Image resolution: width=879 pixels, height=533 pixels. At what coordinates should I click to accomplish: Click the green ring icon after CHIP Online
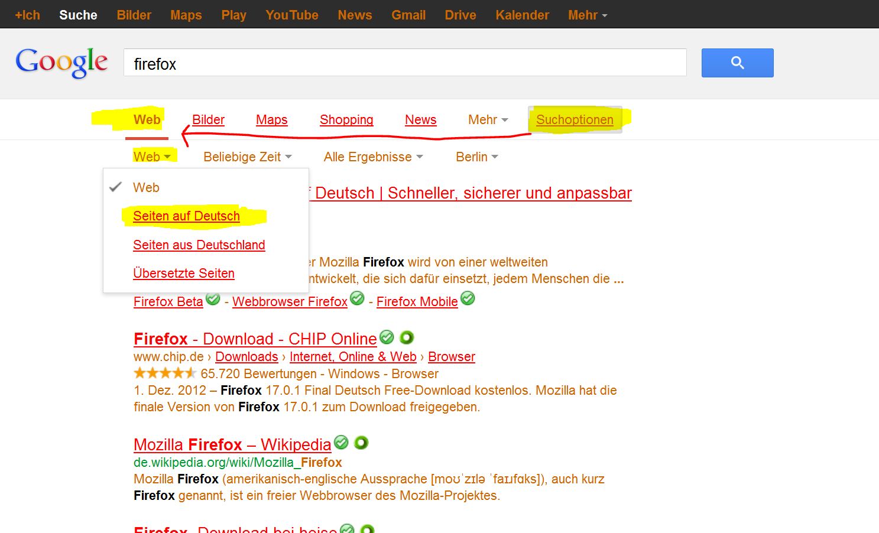click(407, 337)
